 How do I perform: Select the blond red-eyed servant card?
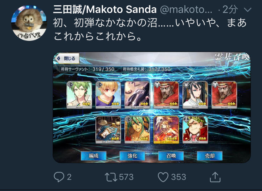pyautogui.click(x=108, y=95)
